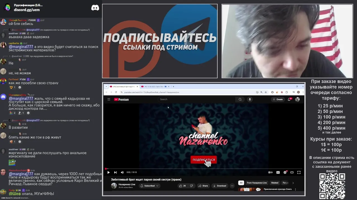Open player settings gear
357x200 pixels.
click(285, 172)
